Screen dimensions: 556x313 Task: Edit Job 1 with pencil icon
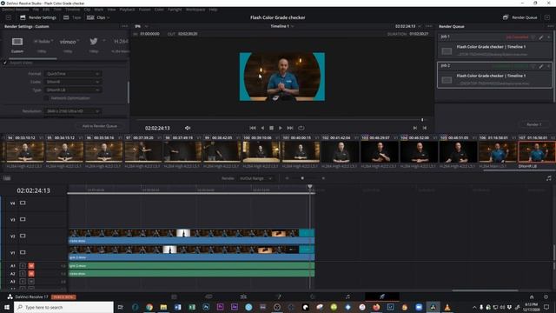(541, 37)
